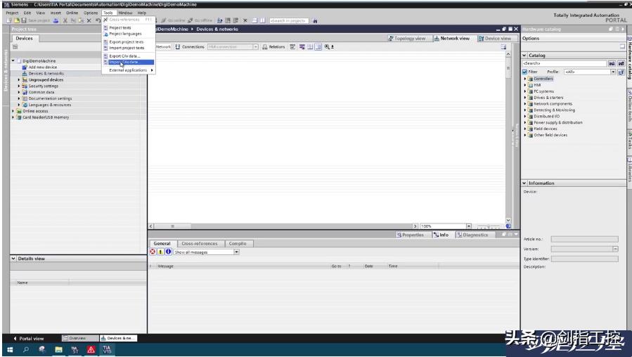This screenshot has width=632, height=357.
Task: Open the Online menu in the menu bar
Action: [72, 13]
